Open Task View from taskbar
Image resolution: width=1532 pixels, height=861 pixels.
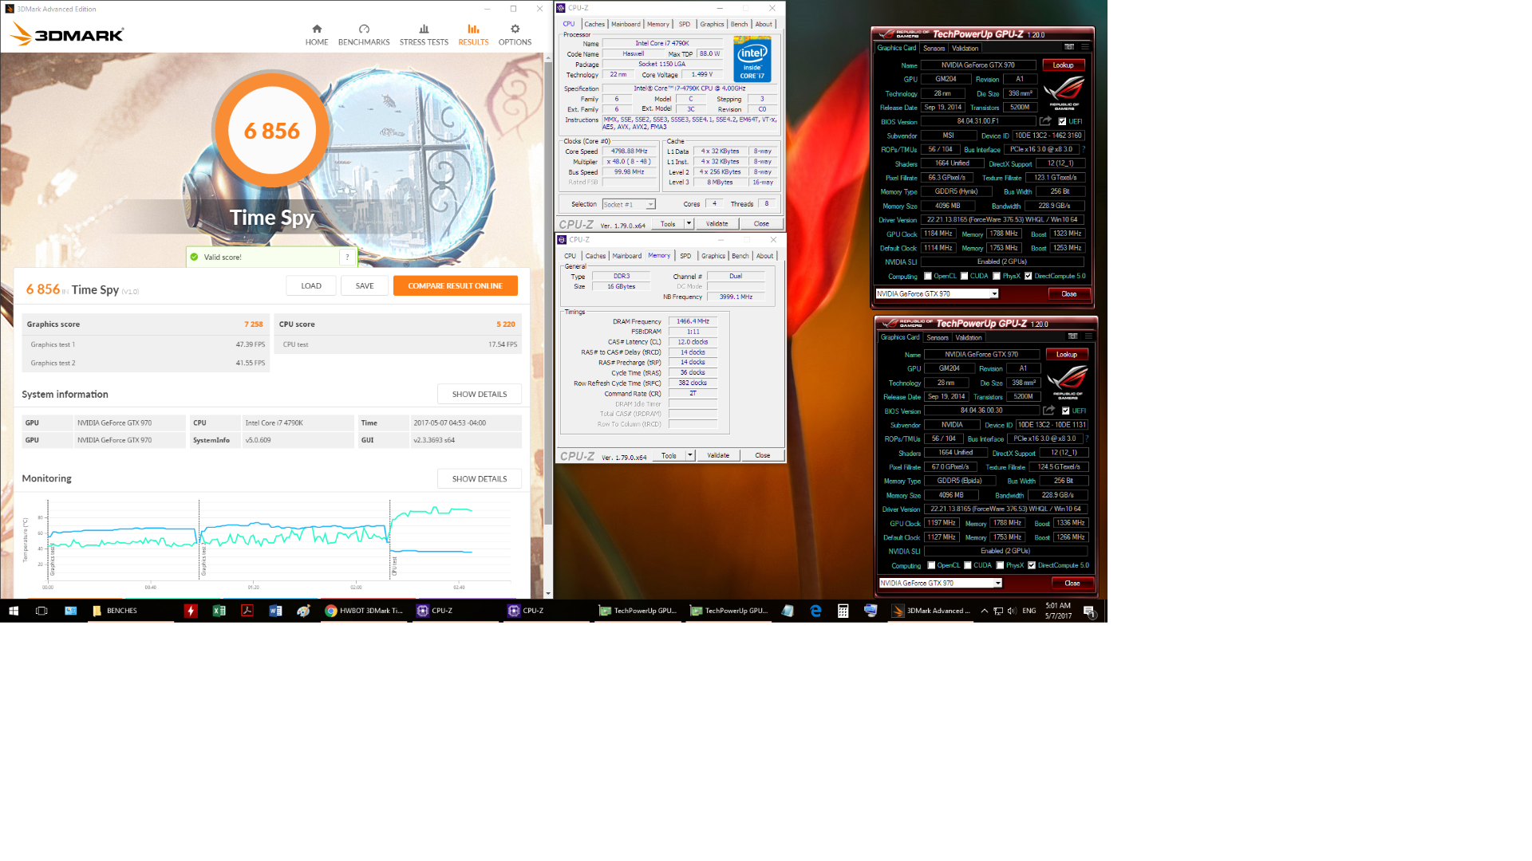coord(41,611)
